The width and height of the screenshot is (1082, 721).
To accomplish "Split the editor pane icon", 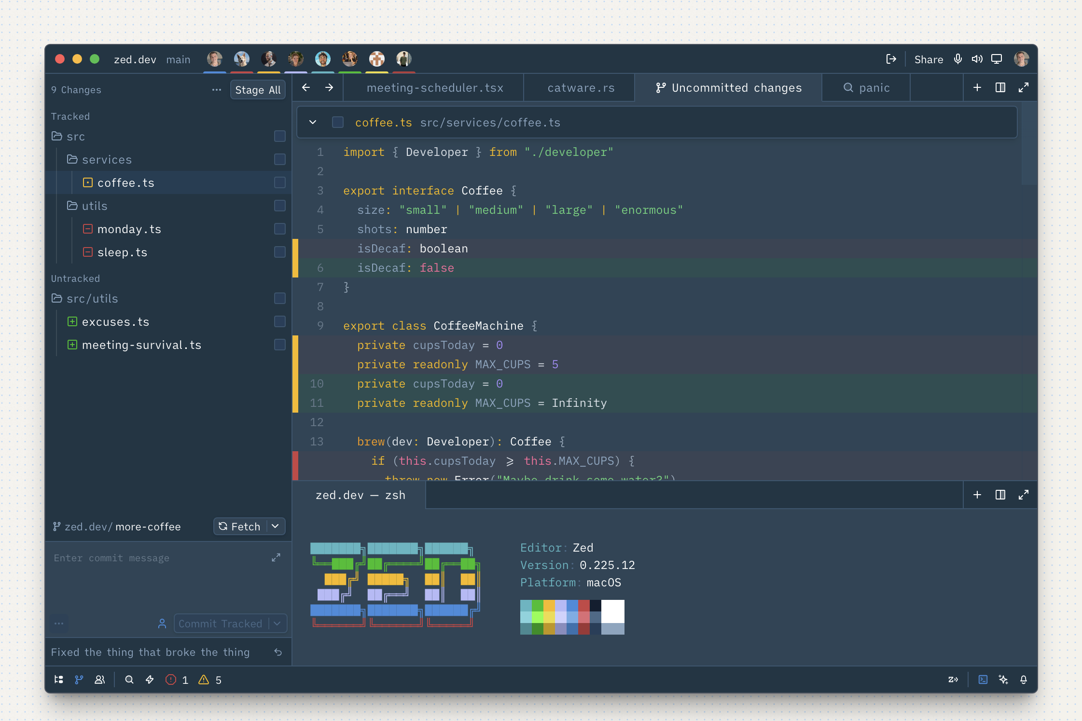I will [1000, 87].
